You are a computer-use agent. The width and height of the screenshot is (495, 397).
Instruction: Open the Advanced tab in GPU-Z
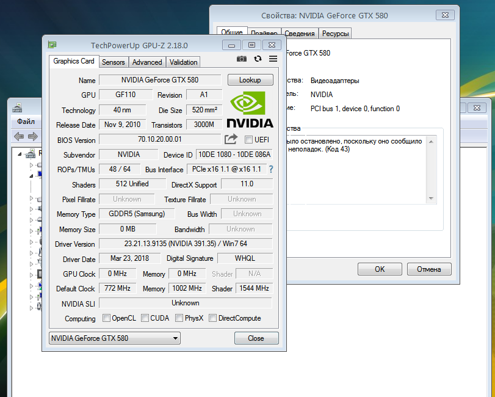pos(147,62)
